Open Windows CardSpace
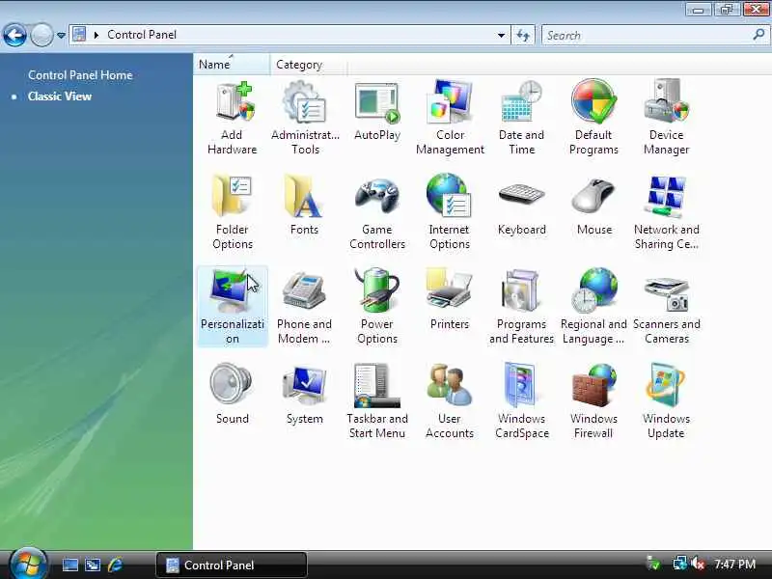 (x=521, y=400)
